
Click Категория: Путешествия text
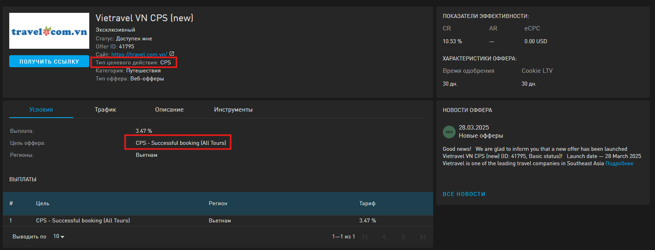pyautogui.click(x=128, y=70)
